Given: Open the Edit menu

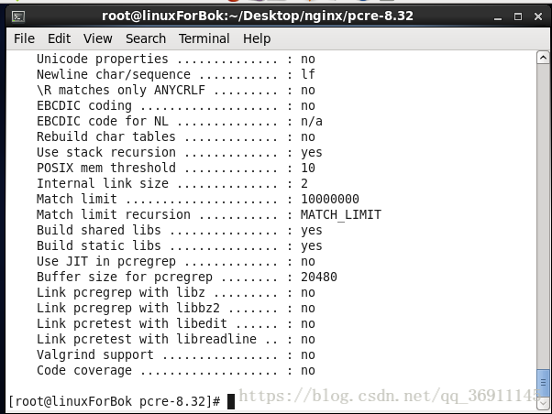Looking at the screenshot, I should coord(59,38).
